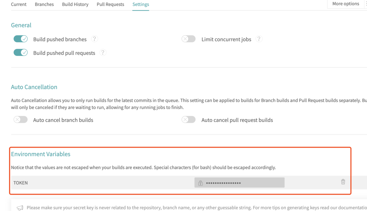Switch to the Current tab
Image resolution: width=367 pixels, height=211 pixels.
click(x=19, y=4)
